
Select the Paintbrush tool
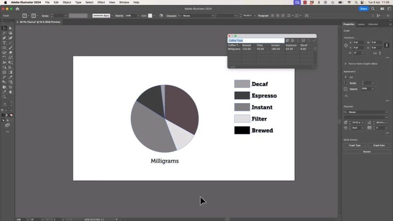(x=10, y=48)
